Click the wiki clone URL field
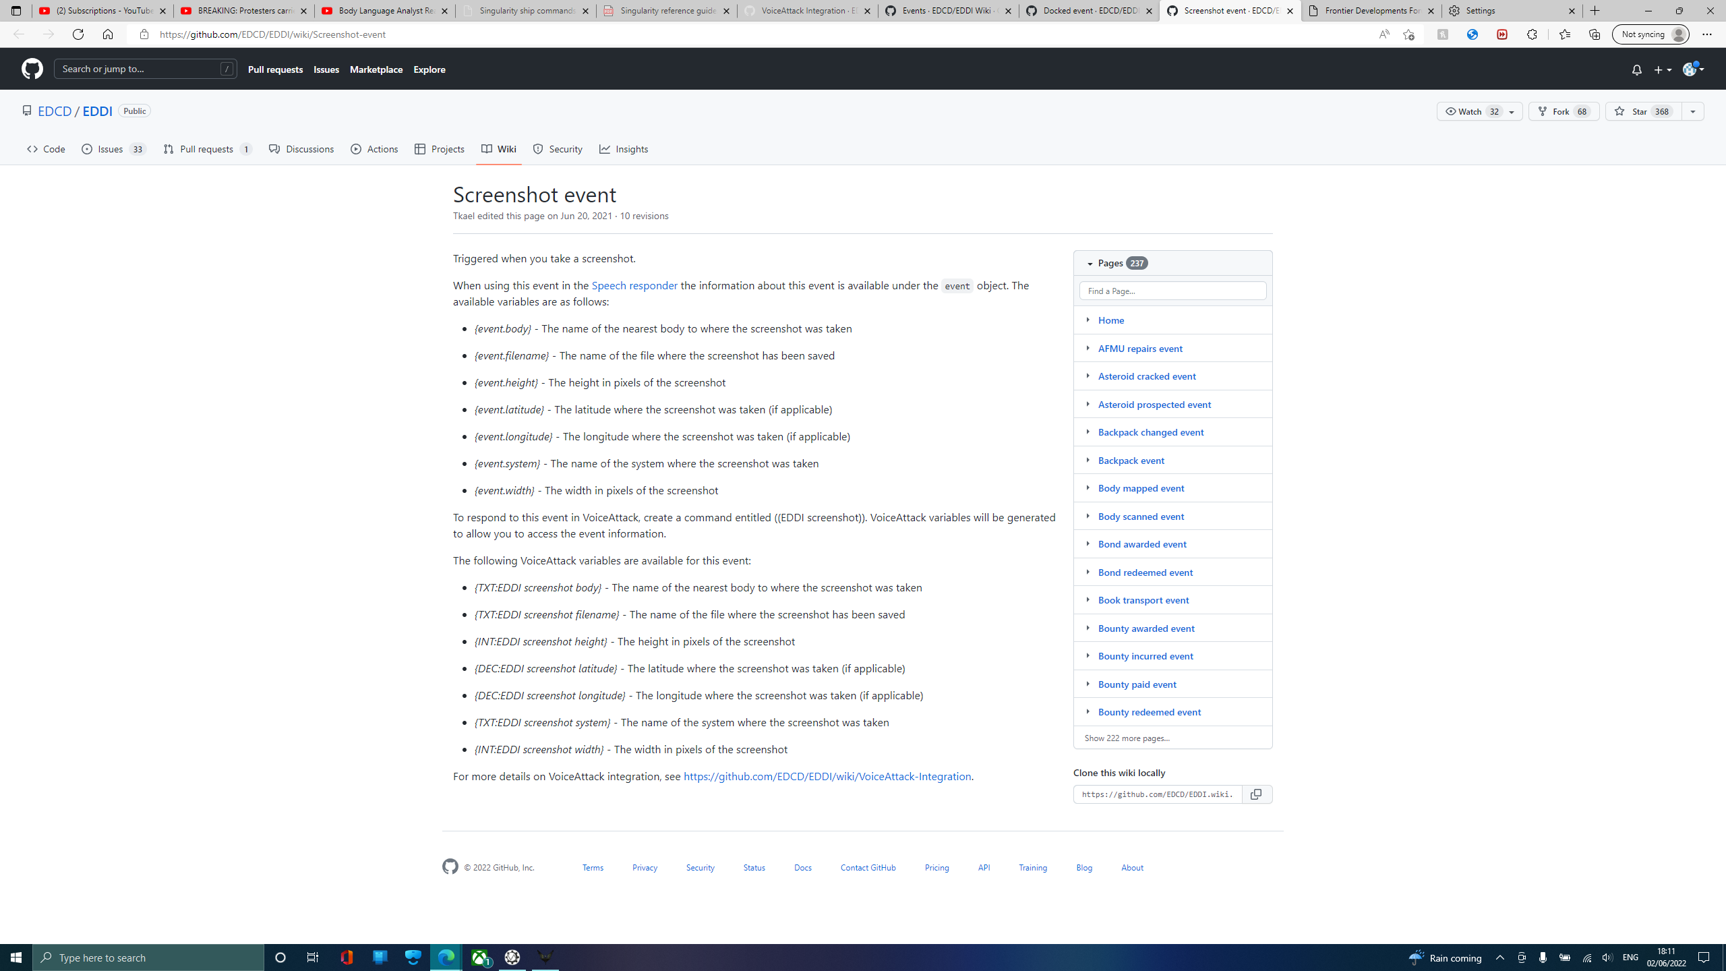1726x971 pixels. 1157,794
